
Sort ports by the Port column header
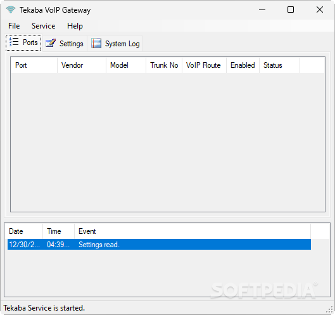(x=34, y=65)
